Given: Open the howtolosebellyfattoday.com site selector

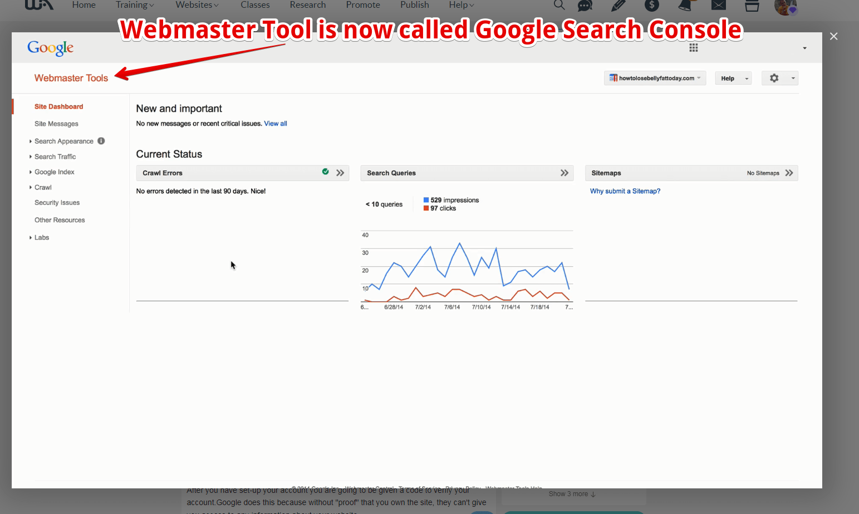Looking at the screenshot, I should tap(655, 78).
